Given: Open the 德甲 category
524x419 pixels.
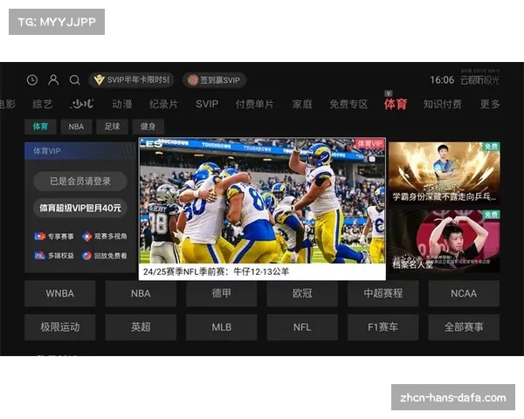Looking at the screenshot, I should pos(222,293).
